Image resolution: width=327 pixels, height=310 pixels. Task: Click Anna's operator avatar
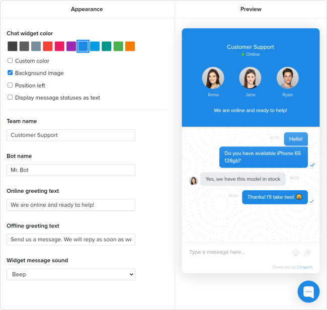pos(213,78)
